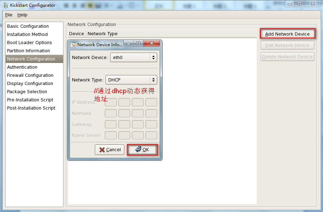Open Display Configuration section
This screenshot has width=323, height=212.
[34, 84]
